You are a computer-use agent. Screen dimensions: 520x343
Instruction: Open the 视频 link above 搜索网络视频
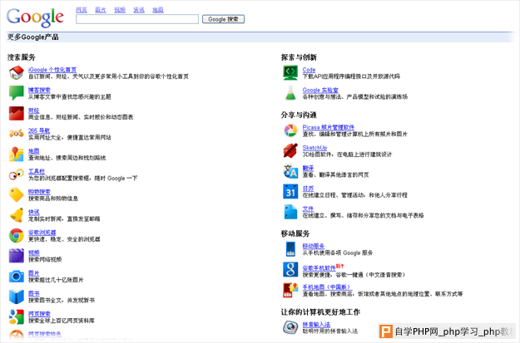[x=34, y=253]
